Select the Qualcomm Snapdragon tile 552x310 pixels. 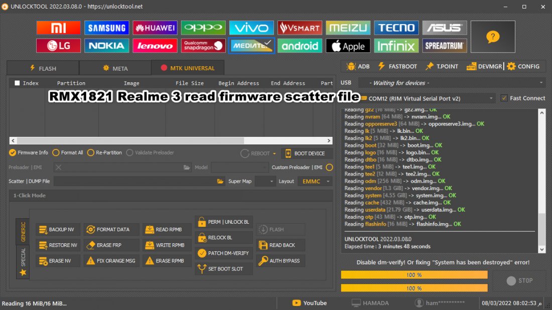click(203, 46)
